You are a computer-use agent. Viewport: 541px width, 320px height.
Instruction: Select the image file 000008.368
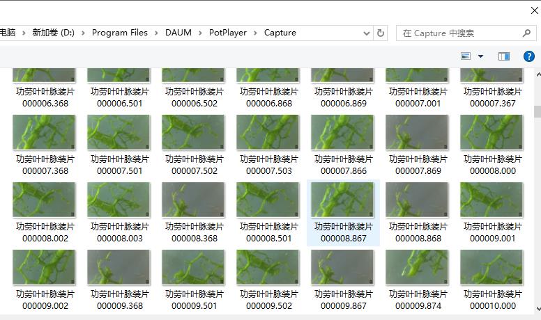coord(194,201)
